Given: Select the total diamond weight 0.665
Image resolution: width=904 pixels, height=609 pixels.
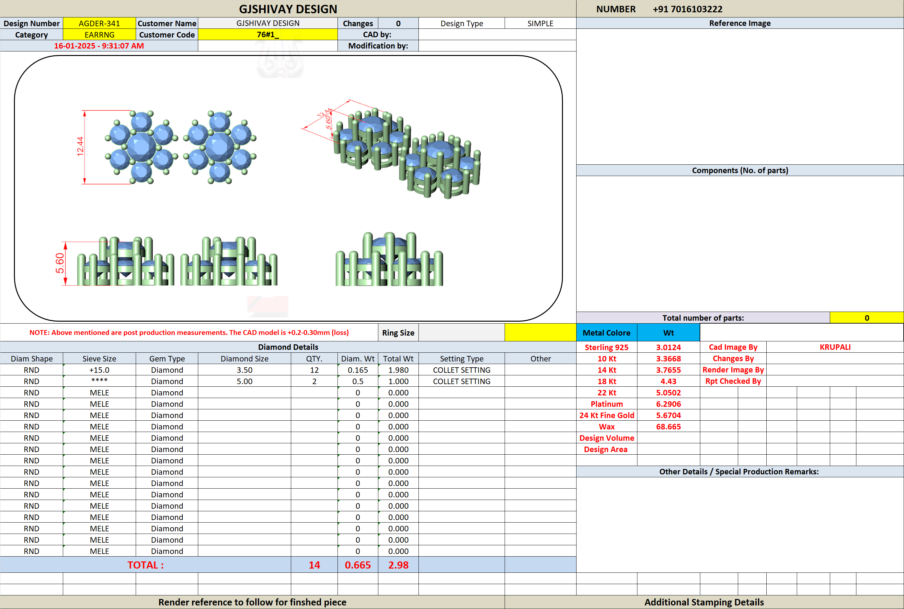Looking at the screenshot, I should [x=358, y=565].
